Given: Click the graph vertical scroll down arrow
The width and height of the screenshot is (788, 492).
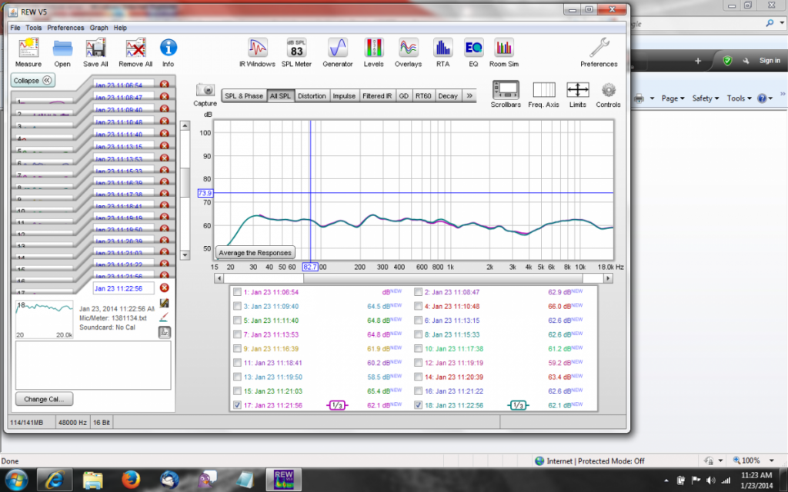Looking at the screenshot, I should pyautogui.click(x=185, y=255).
